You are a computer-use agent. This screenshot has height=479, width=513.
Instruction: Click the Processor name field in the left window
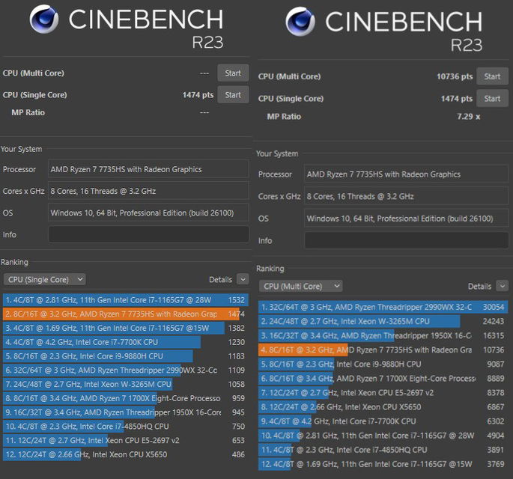pos(148,169)
